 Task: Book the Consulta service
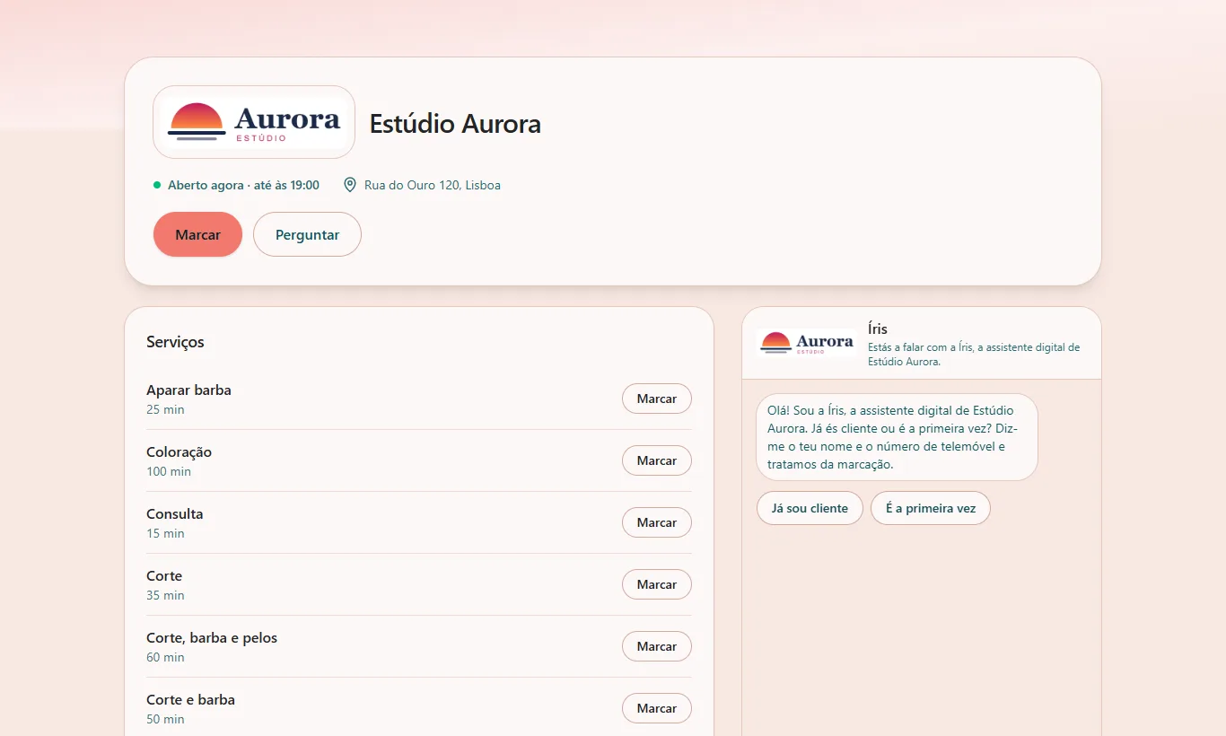[657, 522]
